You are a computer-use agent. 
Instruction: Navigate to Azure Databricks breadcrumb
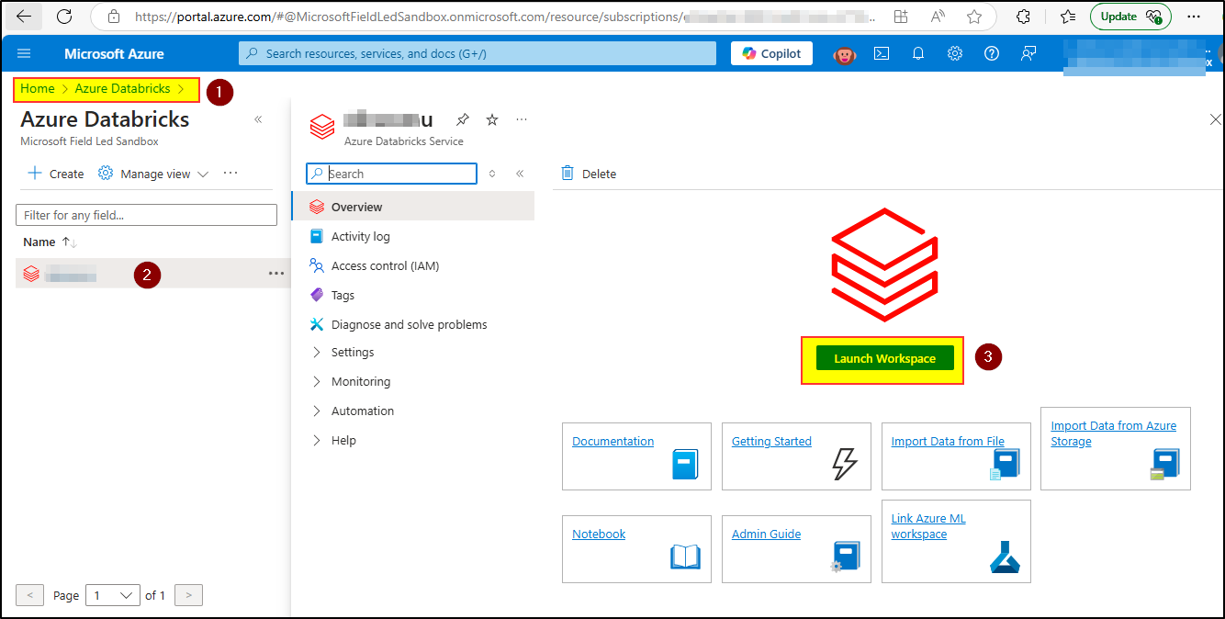(122, 89)
